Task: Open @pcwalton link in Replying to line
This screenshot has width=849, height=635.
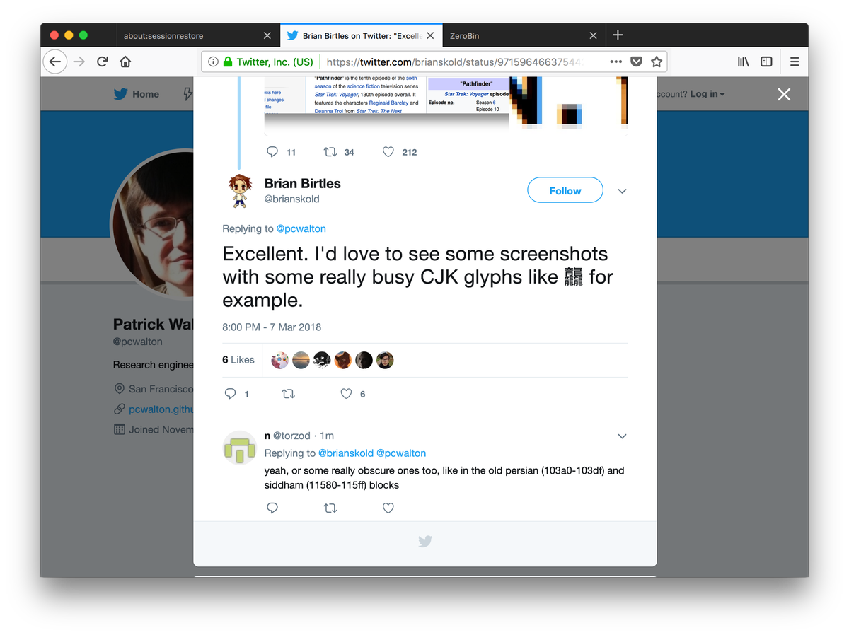Action: click(x=301, y=228)
